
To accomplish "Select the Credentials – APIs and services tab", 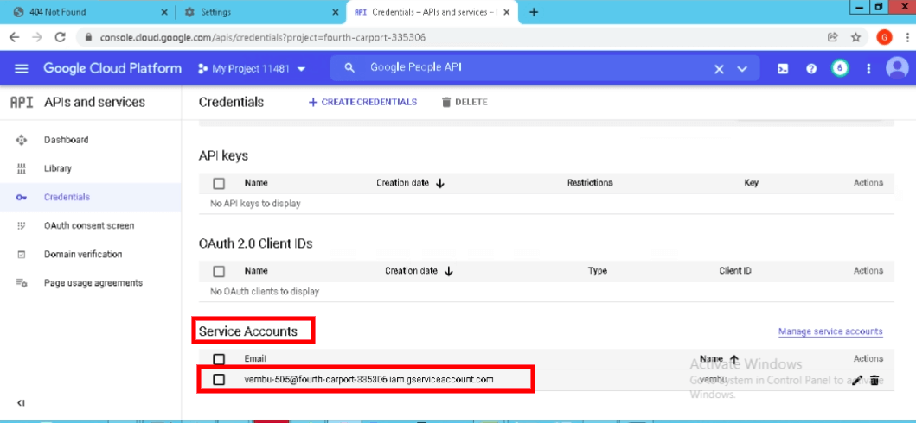I will pyautogui.click(x=432, y=12).
